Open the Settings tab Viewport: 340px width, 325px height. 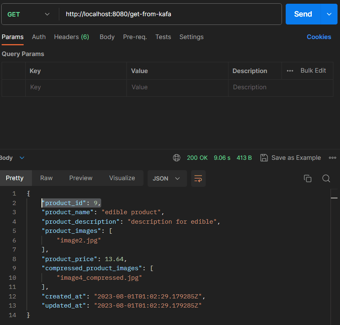coord(192,37)
